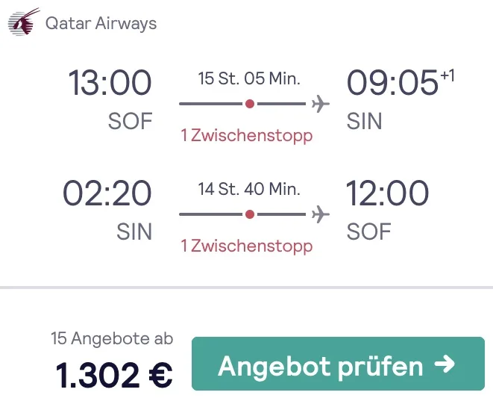Click the 15 Angebote ab label

pos(112,338)
